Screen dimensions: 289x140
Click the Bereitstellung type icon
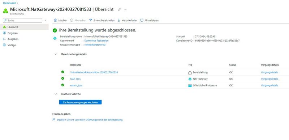point(190,72)
